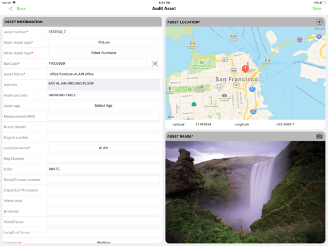The width and height of the screenshot is (328, 246).
Task: Select the red map pin
Action: click(245, 69)
